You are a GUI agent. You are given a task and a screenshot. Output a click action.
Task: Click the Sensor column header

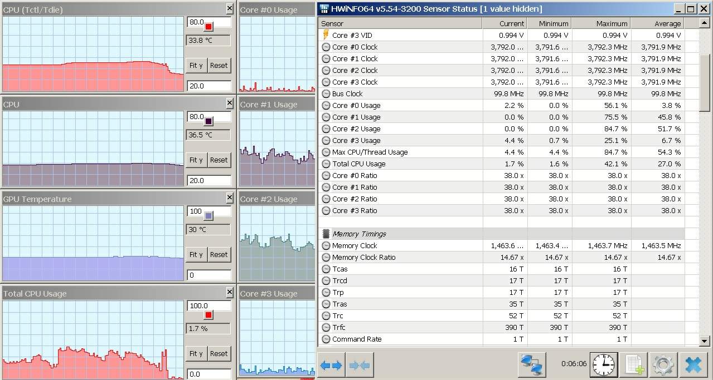point(400,23)
